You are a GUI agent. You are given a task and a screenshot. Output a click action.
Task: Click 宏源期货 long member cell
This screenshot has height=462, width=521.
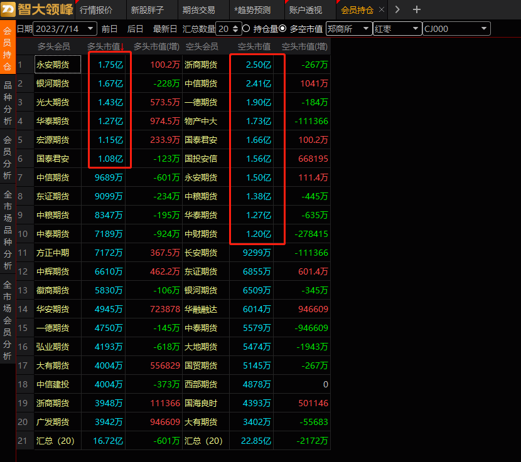[58, 140]
